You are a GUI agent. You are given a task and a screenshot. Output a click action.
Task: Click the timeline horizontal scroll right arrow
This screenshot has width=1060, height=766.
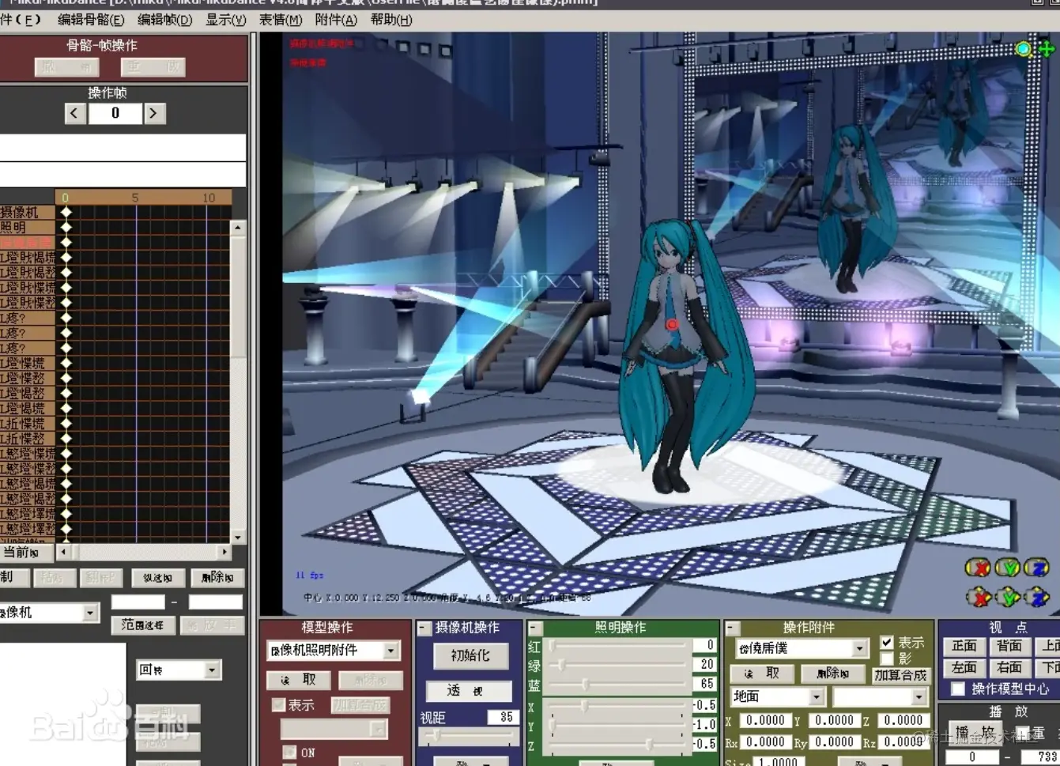224,552
